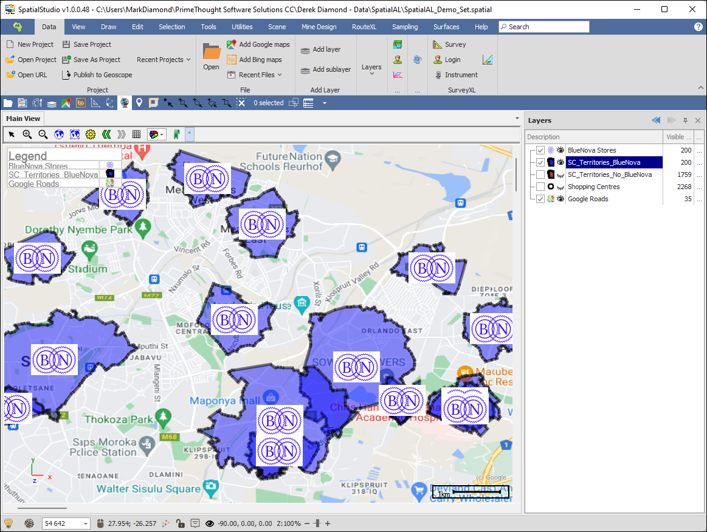
Task: Expand the Recent Projects dropdown
Action: coord(164,60)
